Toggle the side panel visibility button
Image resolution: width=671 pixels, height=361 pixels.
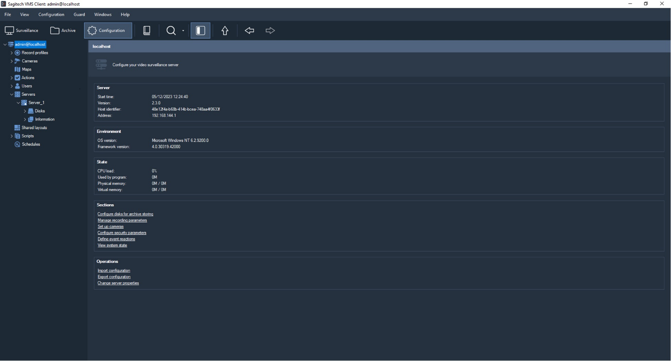(x=200, y=31)
